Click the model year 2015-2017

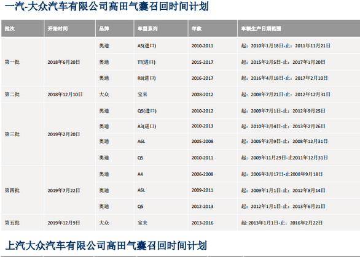202,62
